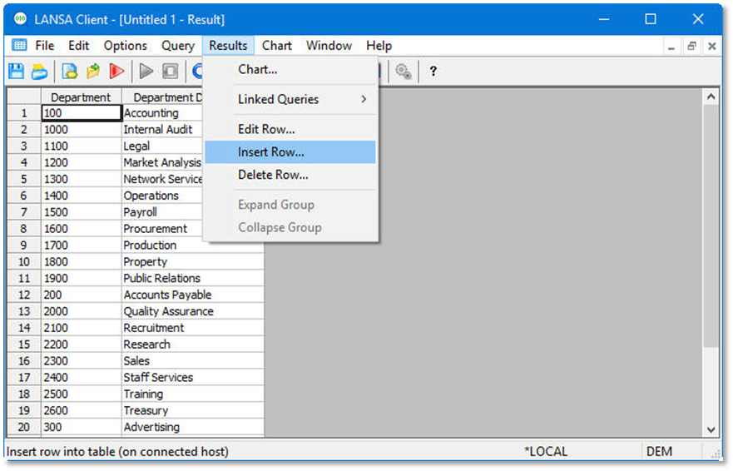Click the Print icon in toolbar
This screenshot has height=471, width=733.
click(39, 72)
